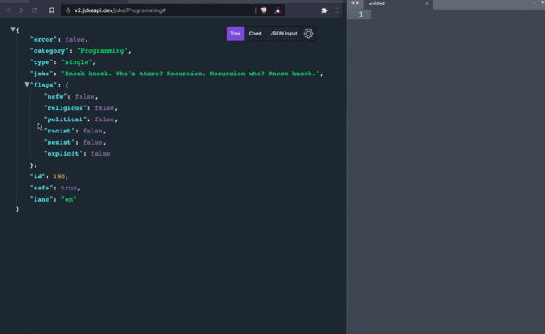Go back with browser back arrow
The image size is (545, 334).
(x=9, y=10)
